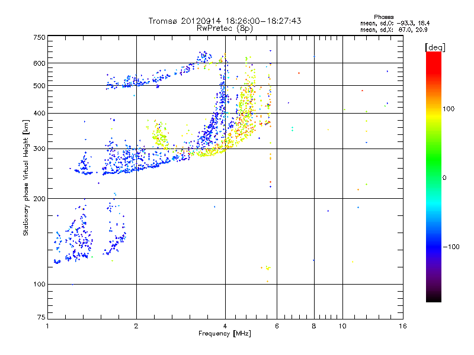Click the '600' y-axis tick label
Viewport: 474px width, 355px height.
point(39,63)
